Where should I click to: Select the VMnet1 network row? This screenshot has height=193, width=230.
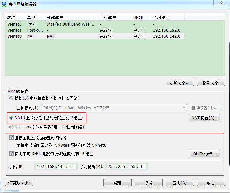tap(95, 30)
